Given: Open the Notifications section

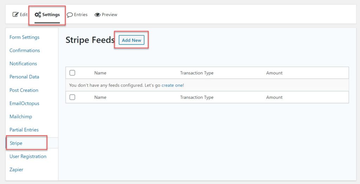Looking at the screenshot, I should pyautogui.click(x=23, y=63).
